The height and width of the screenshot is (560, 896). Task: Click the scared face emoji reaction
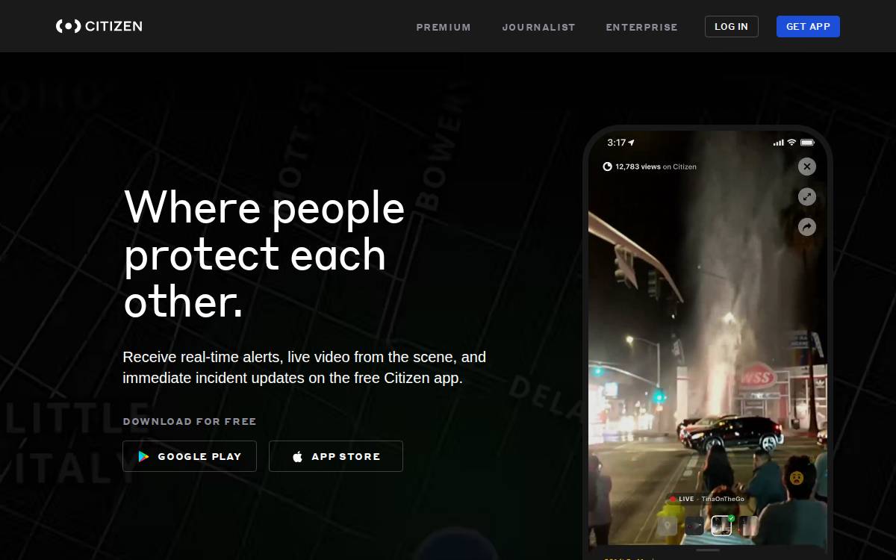(797, 478)
